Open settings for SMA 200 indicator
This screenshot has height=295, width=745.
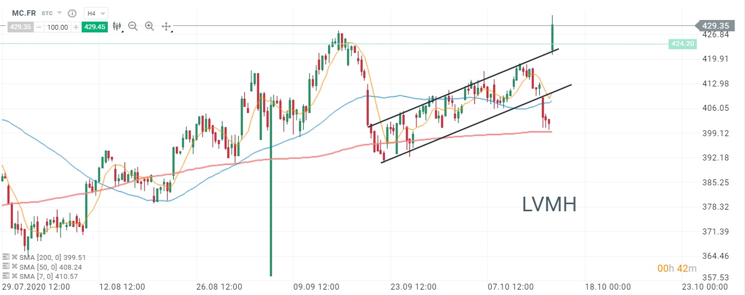tap(6, 258)
